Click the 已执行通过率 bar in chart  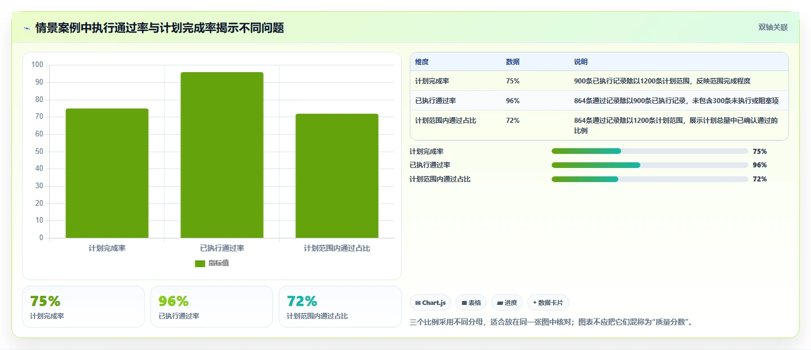point(222,155)
